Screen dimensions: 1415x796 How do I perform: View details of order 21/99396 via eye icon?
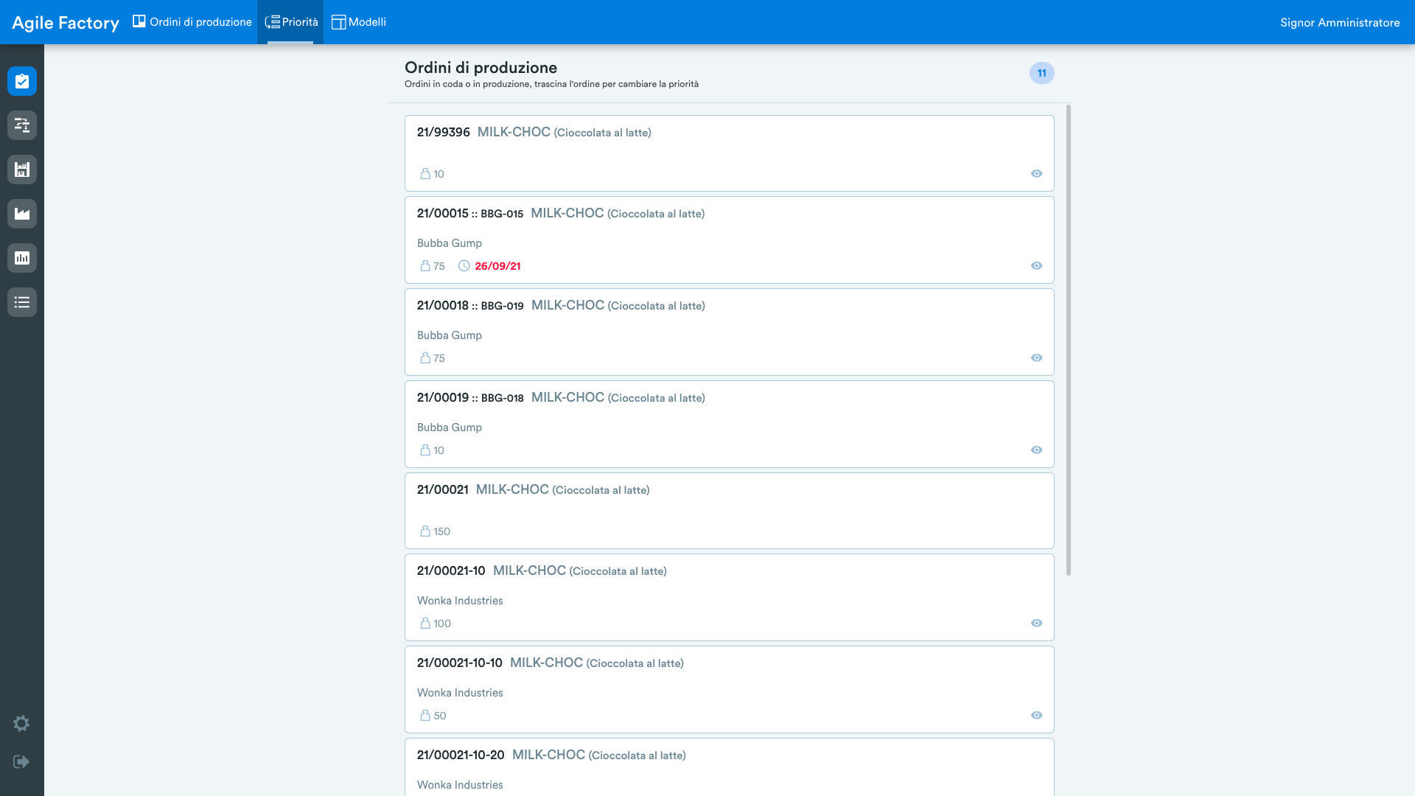tap(1036, 174)
